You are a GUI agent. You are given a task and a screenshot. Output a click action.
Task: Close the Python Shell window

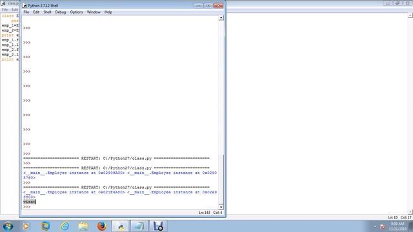click(x=218, y=5)
